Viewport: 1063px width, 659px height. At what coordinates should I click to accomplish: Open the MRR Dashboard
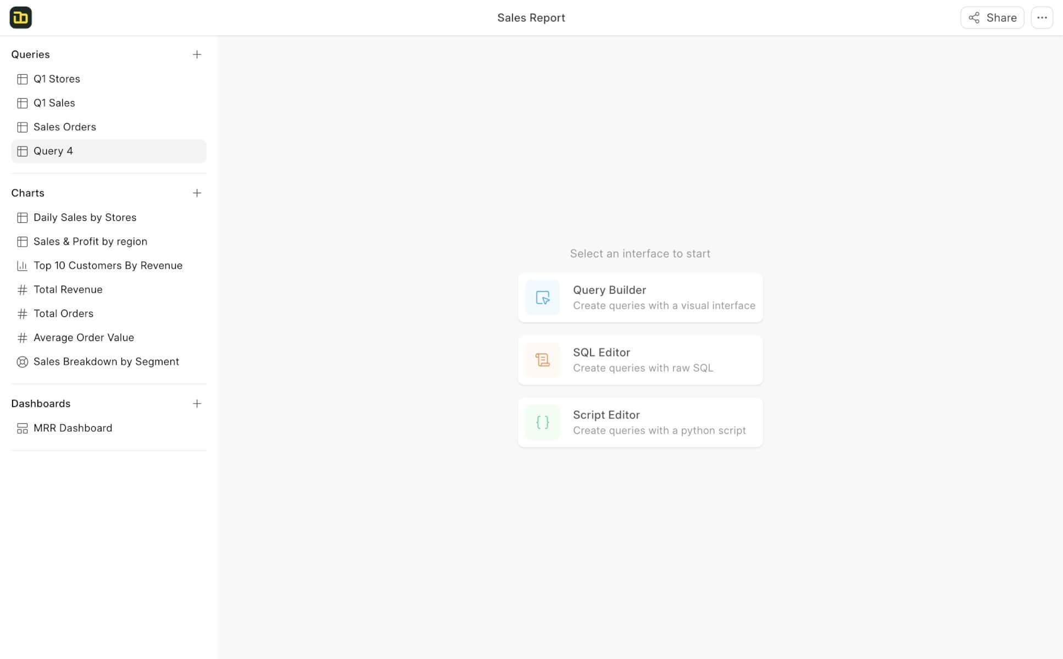point(73,428)
